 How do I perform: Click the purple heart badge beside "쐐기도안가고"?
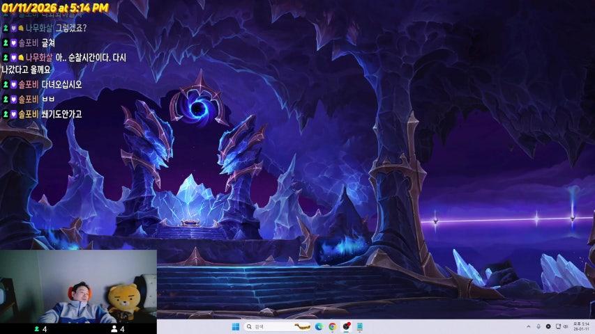point(13,114)
